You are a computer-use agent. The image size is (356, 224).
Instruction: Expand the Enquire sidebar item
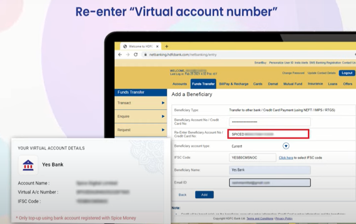click(x=141, y=116)
